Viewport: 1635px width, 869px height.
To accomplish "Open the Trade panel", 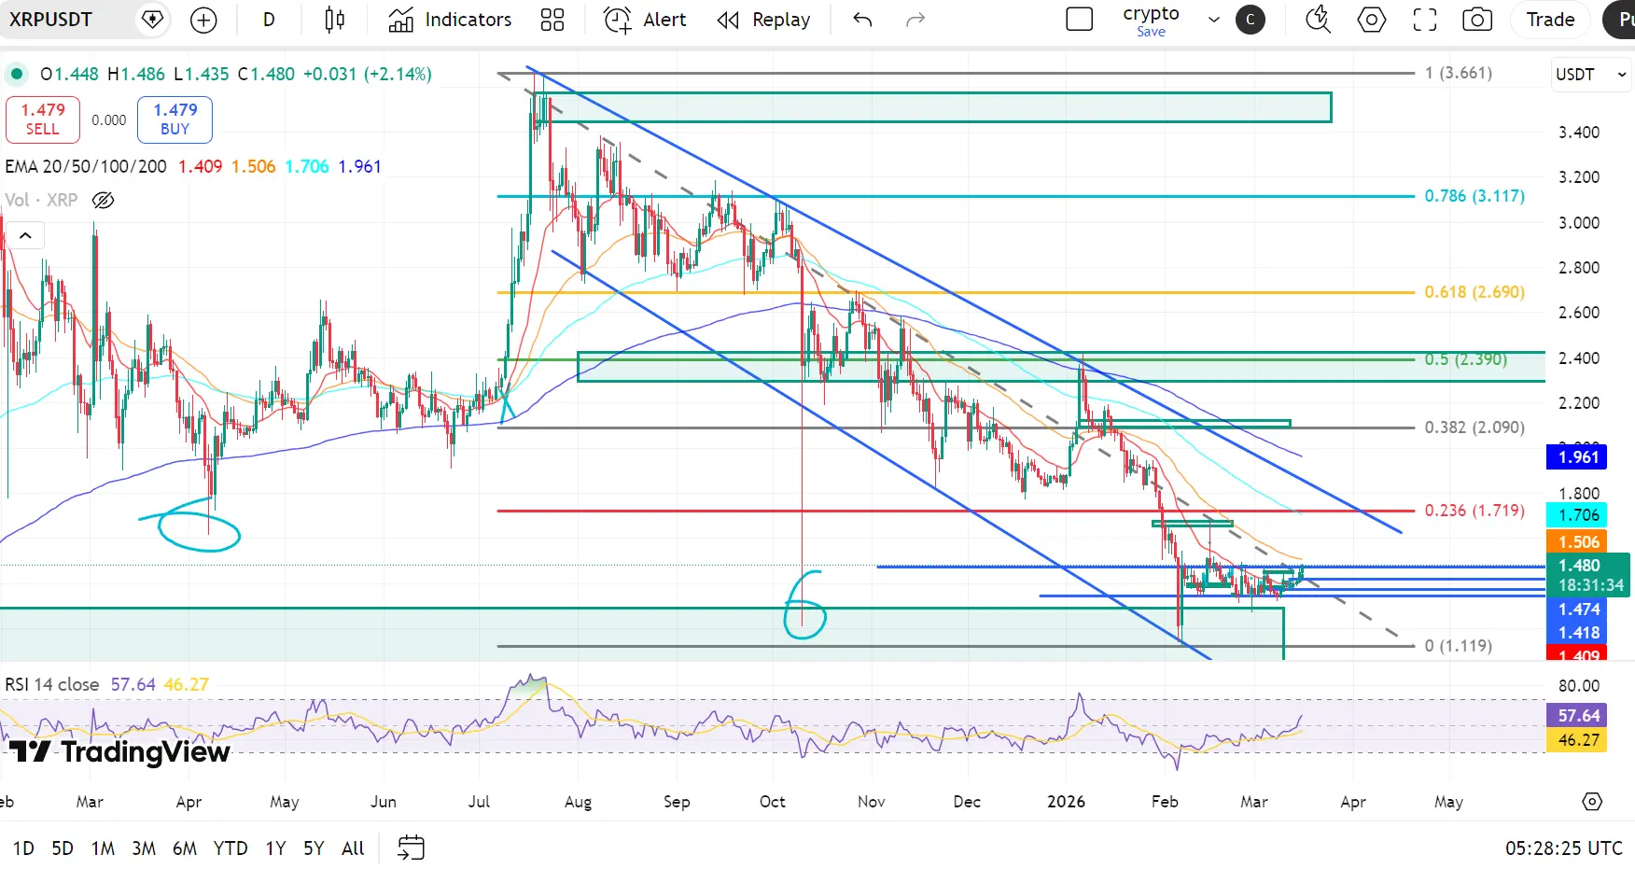I will pos(1551,20).
